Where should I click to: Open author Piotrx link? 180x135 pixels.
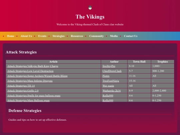pos(106,76)
